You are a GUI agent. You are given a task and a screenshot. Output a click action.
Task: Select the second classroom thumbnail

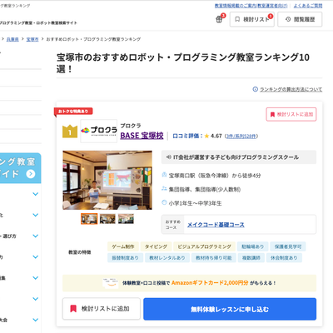[107, 219]
